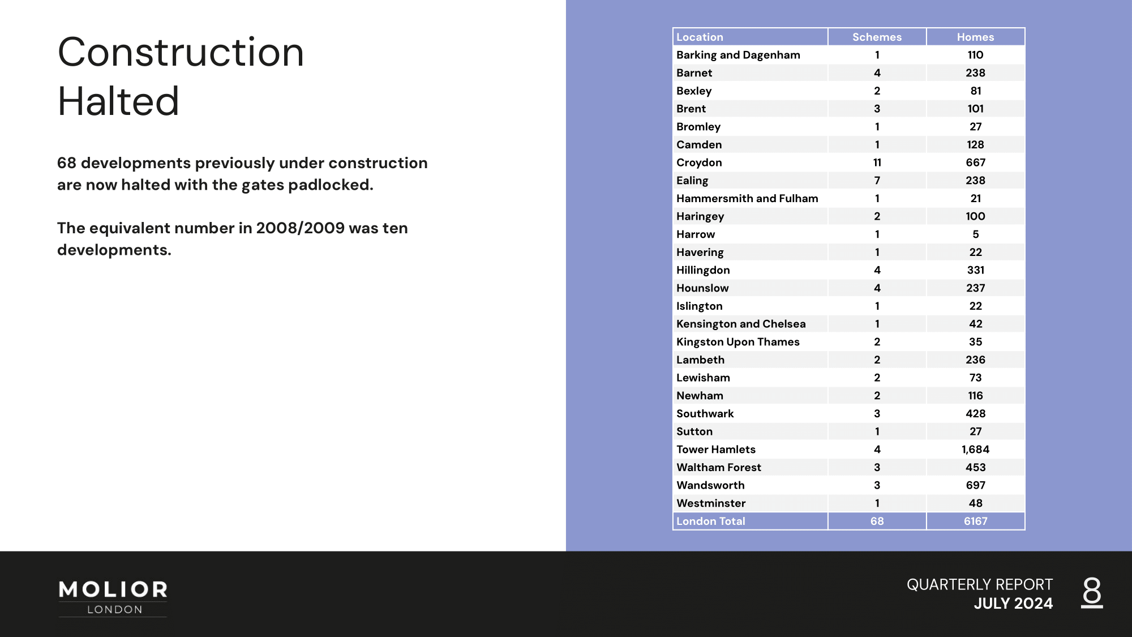The width and height of the screenshot is (1132, 637).
Task: Select the 'Barking and Dagenham' row label
Action: tap(738, 55)
